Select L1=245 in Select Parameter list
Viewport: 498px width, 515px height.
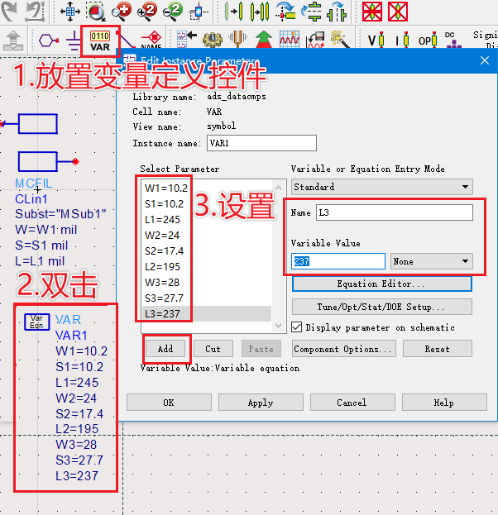[x=207, y=219]
